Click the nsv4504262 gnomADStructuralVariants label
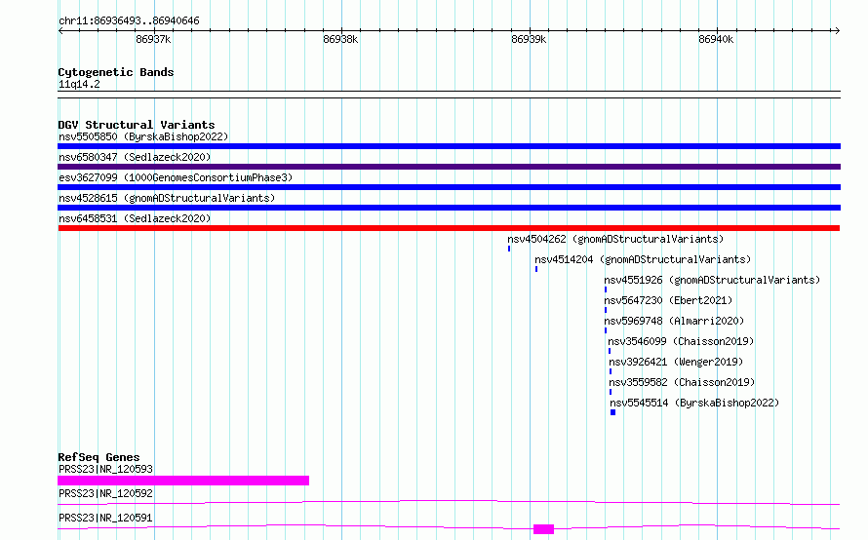This screenshot has height=540, width=868. (x=615, y=239)
